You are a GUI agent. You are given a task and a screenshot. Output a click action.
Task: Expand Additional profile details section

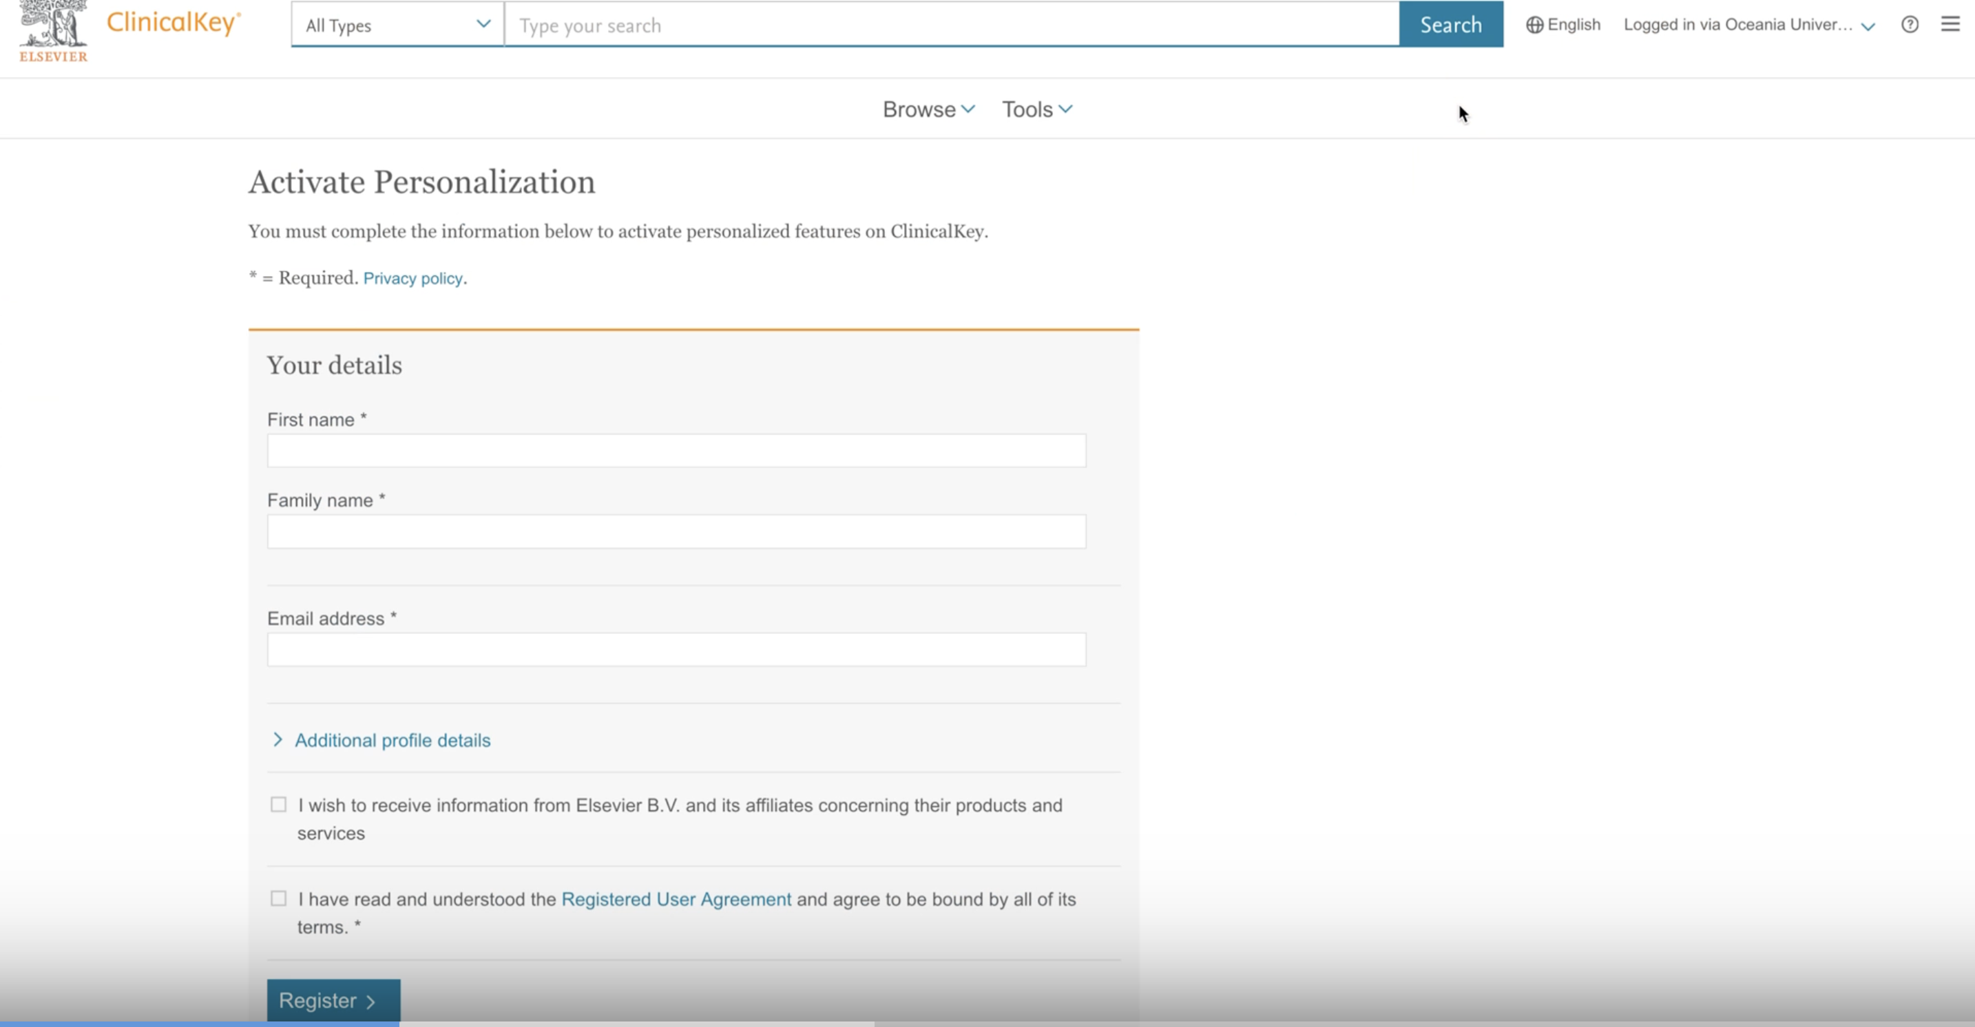[392, 741]
